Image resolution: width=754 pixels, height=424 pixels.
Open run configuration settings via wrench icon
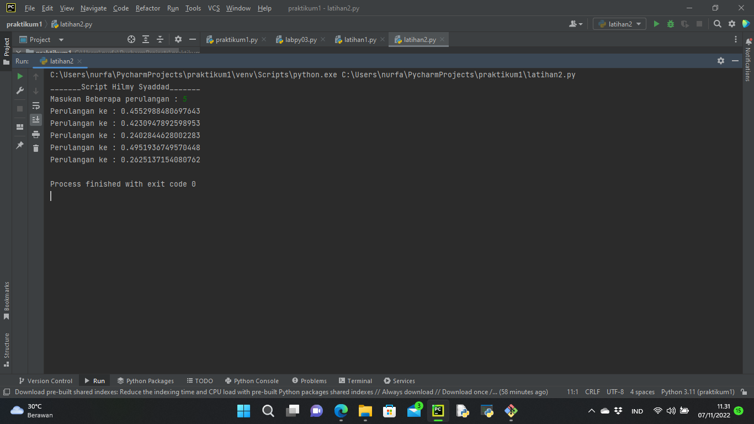[20, 91]
